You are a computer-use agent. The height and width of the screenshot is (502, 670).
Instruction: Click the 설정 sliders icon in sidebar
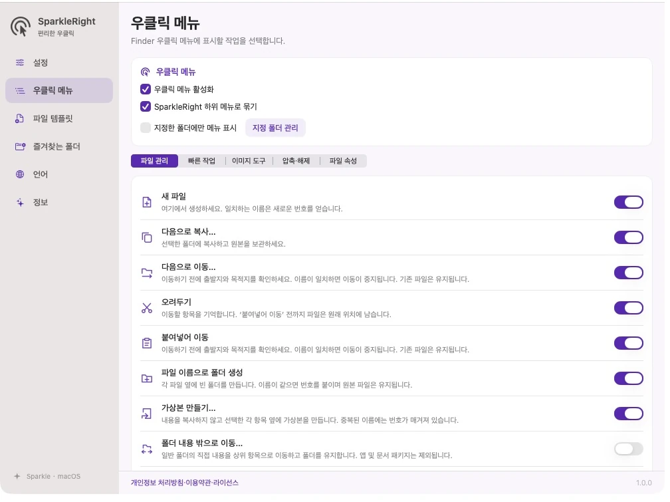[20, 63]
